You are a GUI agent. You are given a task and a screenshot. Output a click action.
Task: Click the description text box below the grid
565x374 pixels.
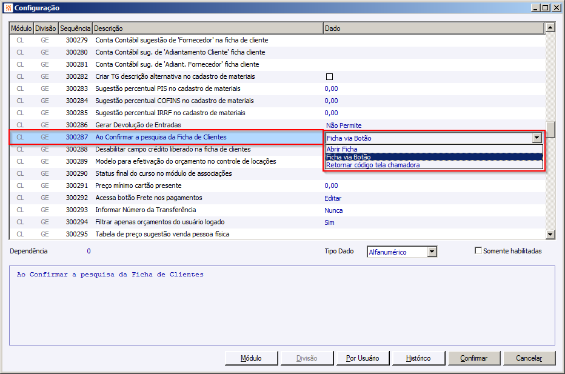[282, 305]
